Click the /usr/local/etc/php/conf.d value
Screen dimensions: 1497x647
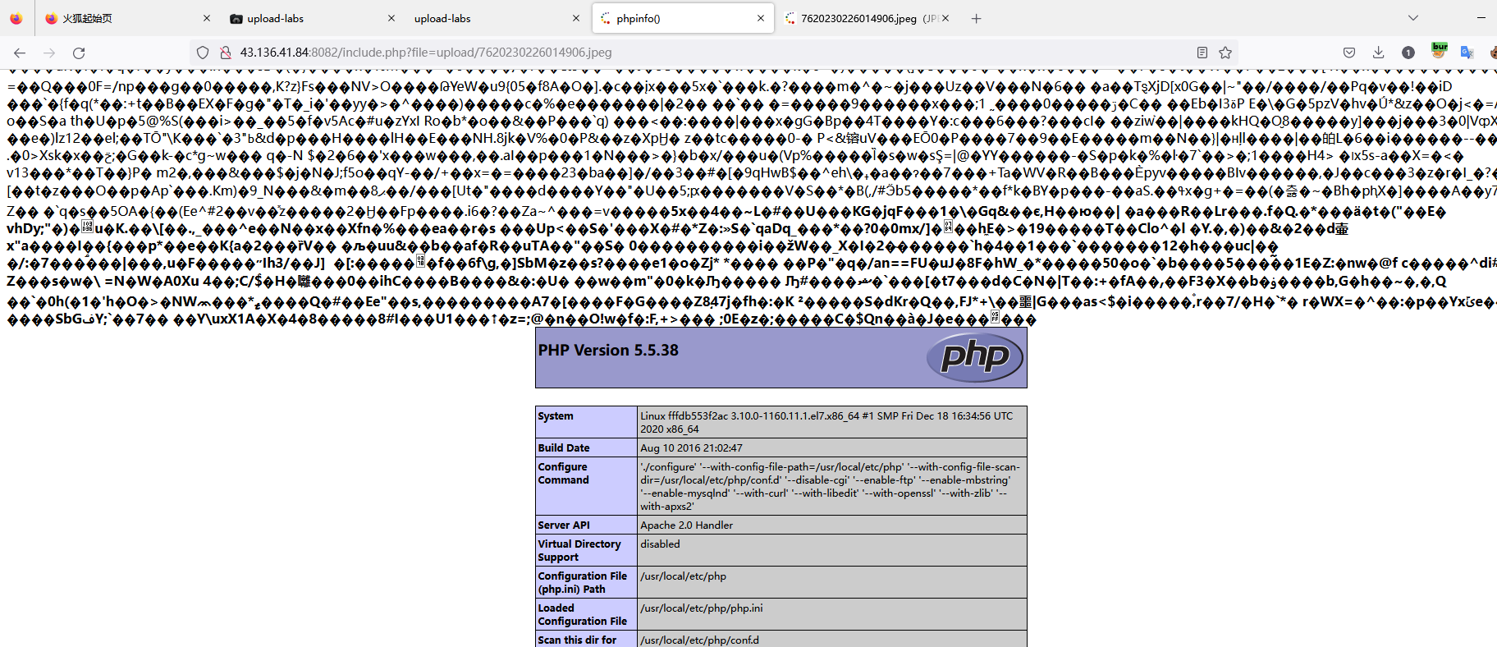(699, 640)
